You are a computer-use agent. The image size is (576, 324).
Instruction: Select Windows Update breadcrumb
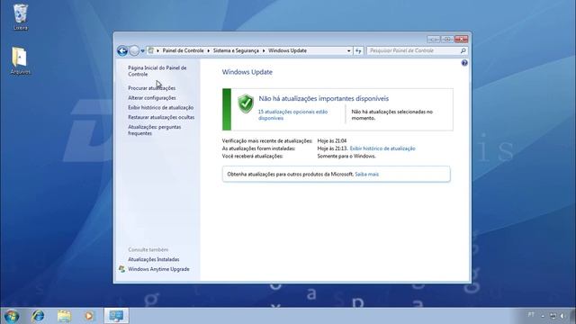(x=287, y=50)
